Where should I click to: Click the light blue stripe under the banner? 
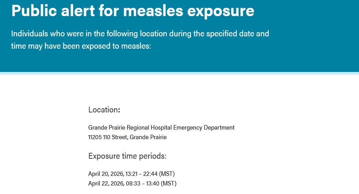tap(179, 73)
